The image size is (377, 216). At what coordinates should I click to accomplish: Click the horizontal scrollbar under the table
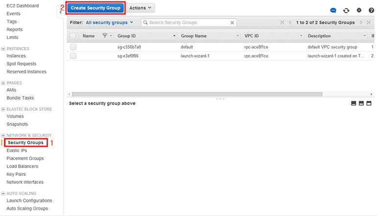point(196,94)
